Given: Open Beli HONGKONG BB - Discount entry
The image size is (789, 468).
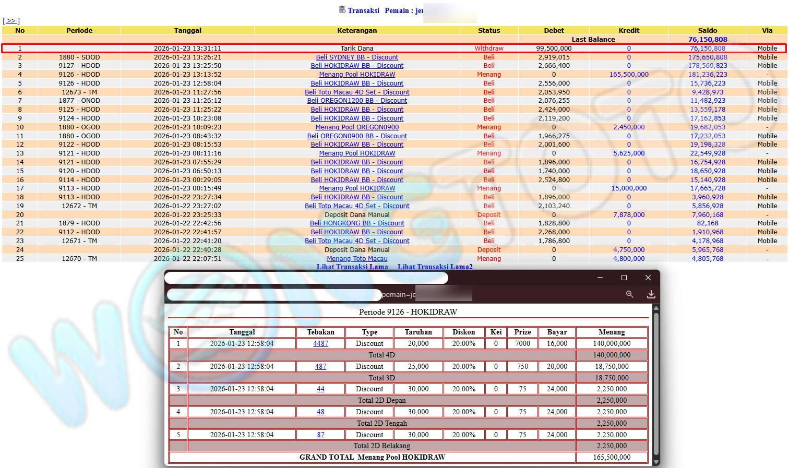Looking at the screenshot, I should [357, 223].
